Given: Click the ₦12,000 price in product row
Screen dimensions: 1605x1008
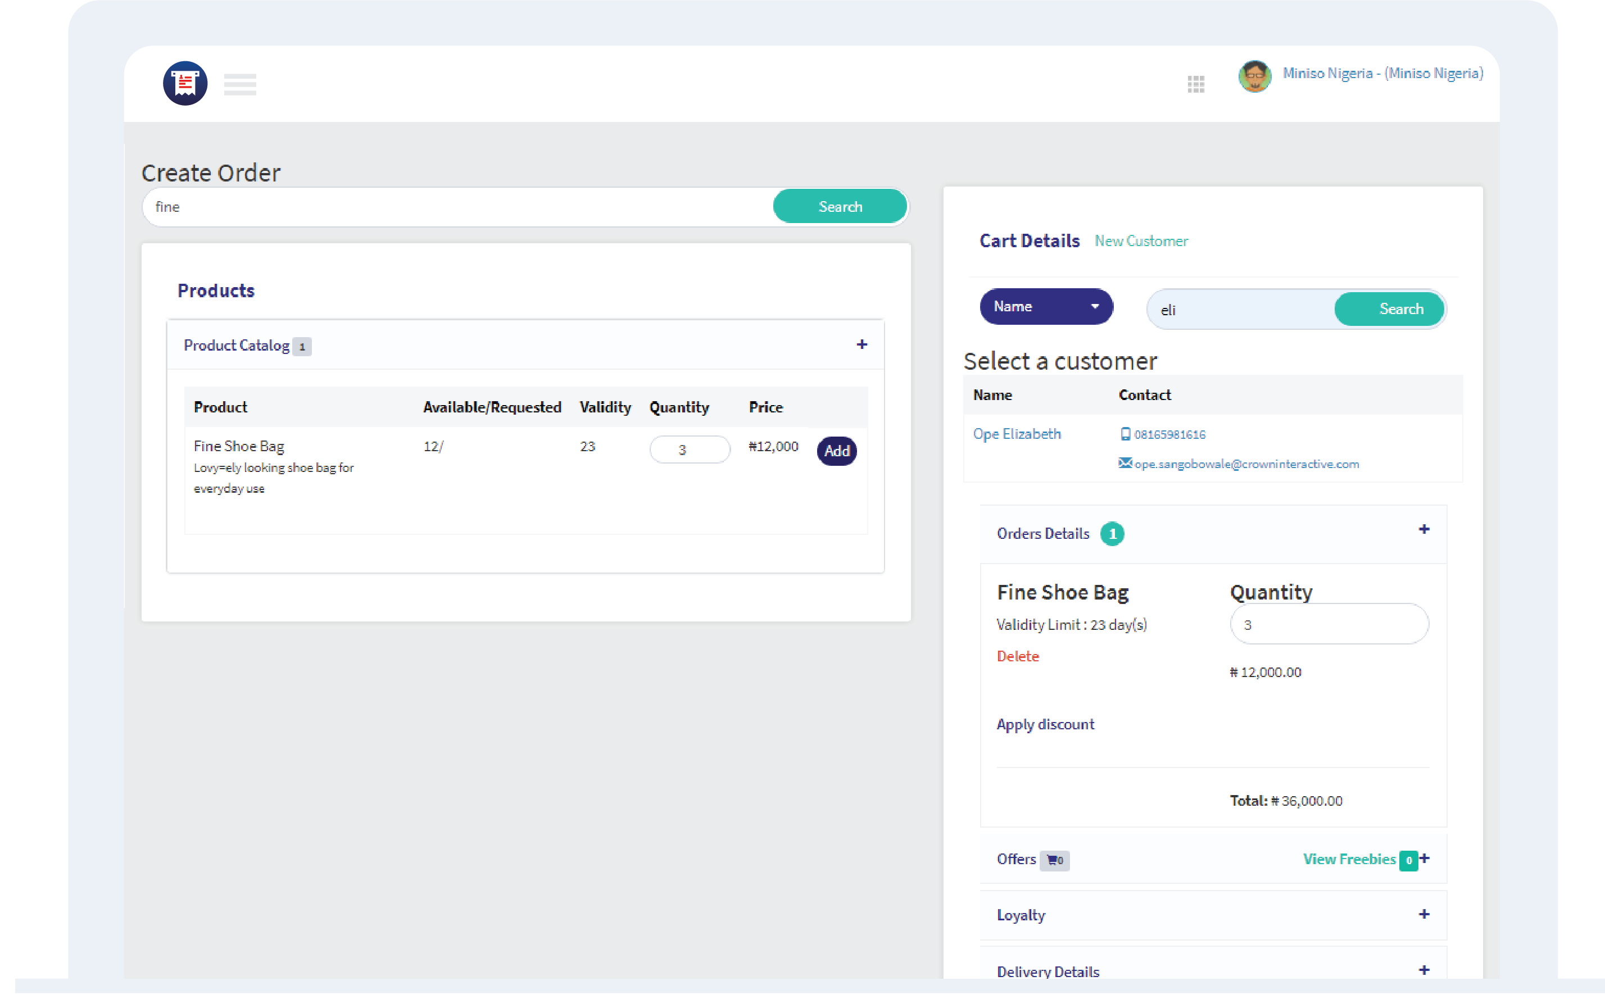Looking at the screenshot, I should (773, 446).
